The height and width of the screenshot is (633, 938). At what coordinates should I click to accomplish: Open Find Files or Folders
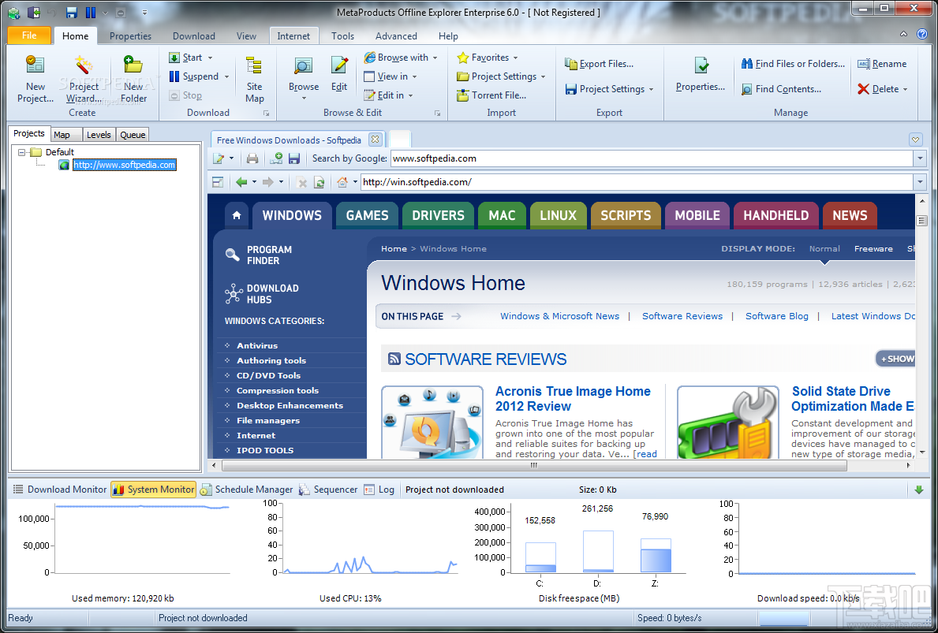[793, 63]
